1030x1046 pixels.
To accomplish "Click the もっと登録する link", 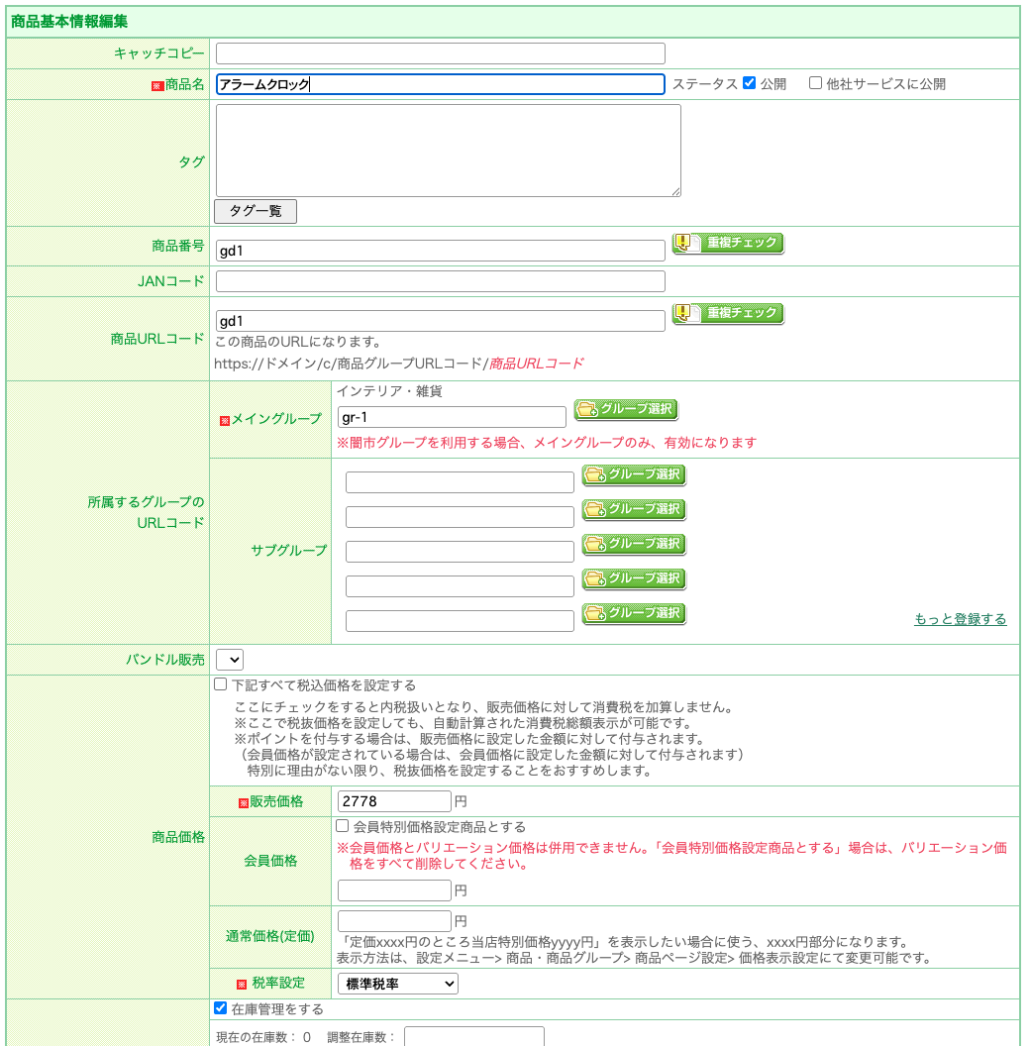I will tap(960, 616).
